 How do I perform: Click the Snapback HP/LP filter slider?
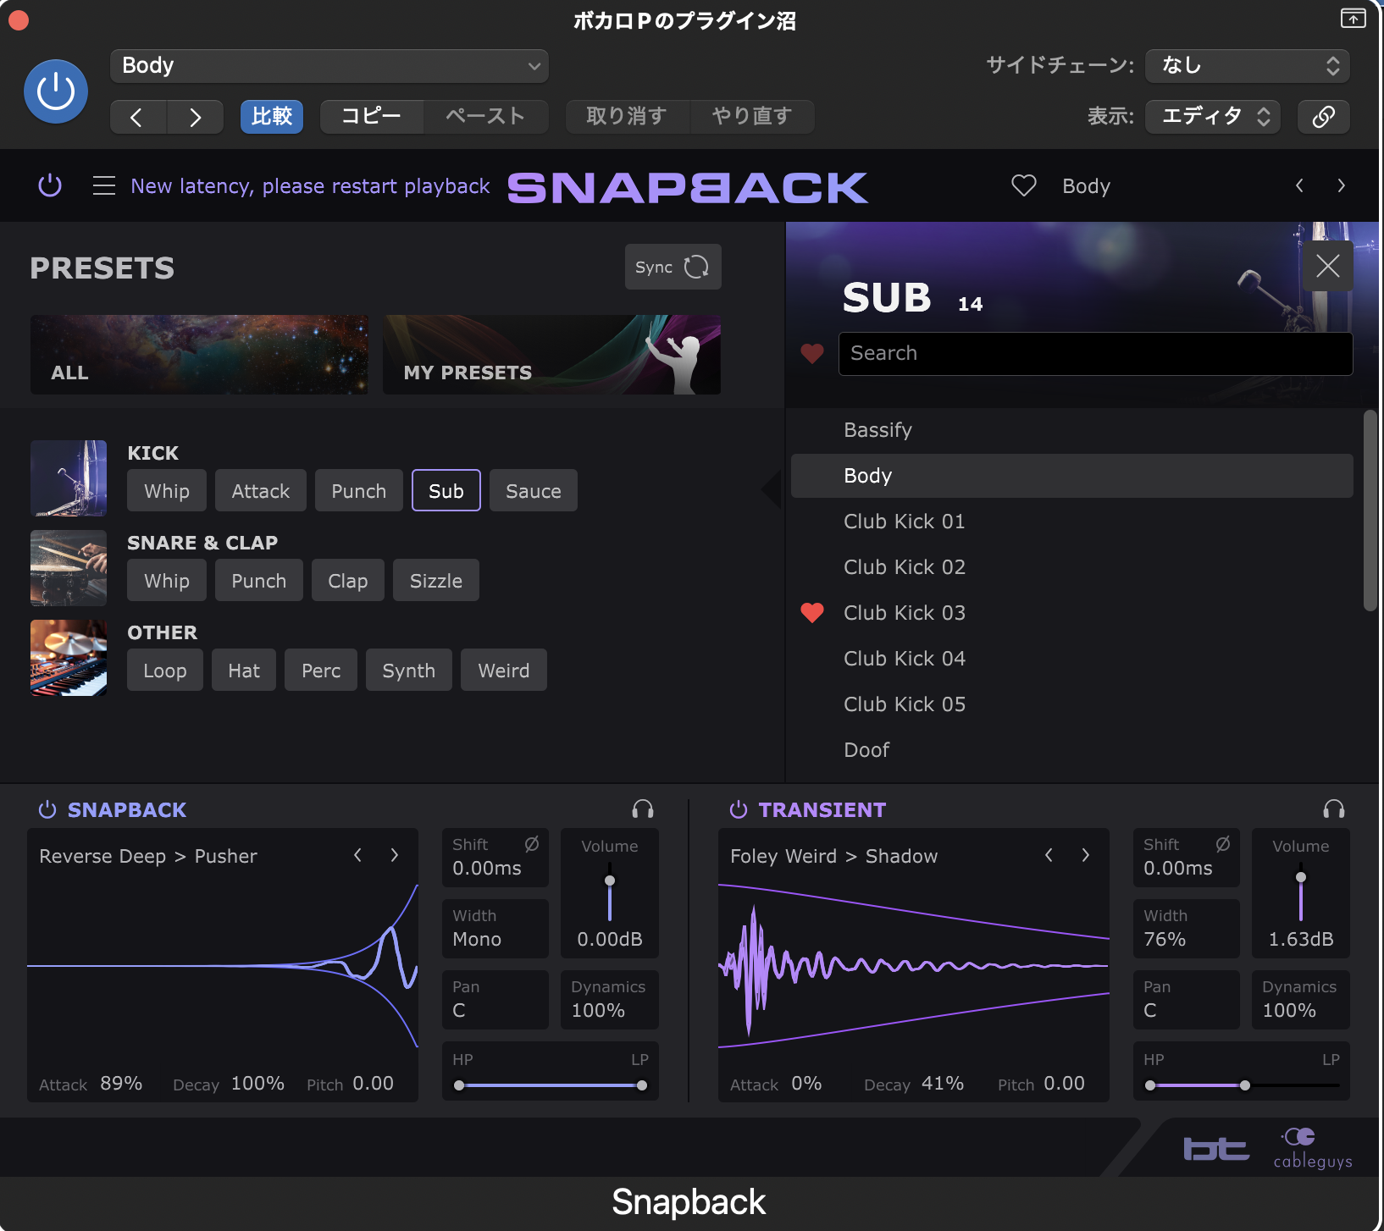click(x=551, y=1085)
